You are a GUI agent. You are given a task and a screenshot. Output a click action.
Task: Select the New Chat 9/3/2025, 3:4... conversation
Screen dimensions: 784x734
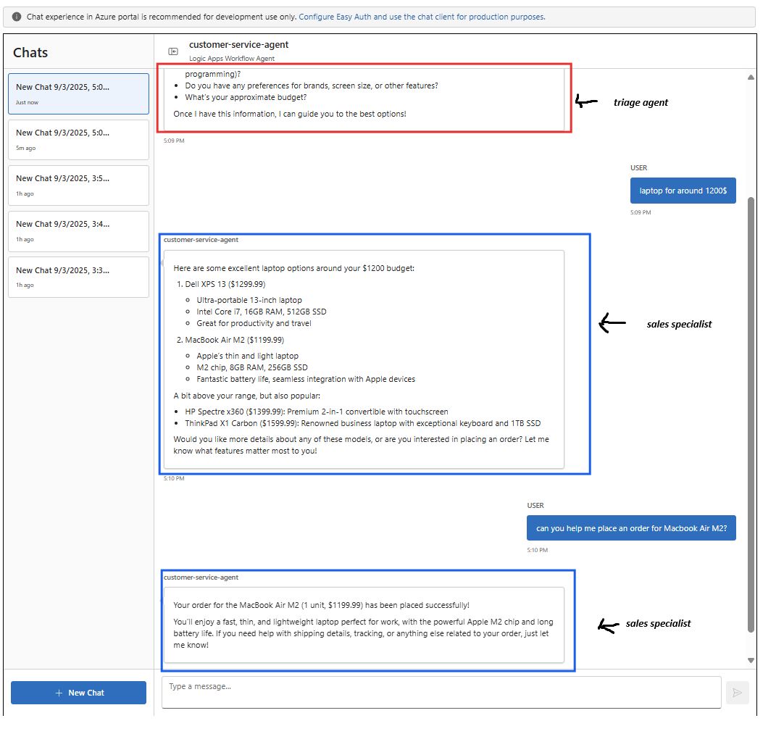point(78,230)
